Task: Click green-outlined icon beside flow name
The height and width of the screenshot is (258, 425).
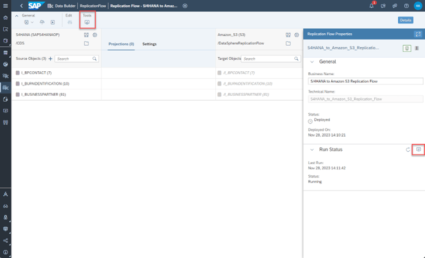Action: click(407, 48)
